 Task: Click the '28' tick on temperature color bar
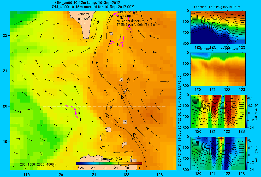(x=104, y=168)
